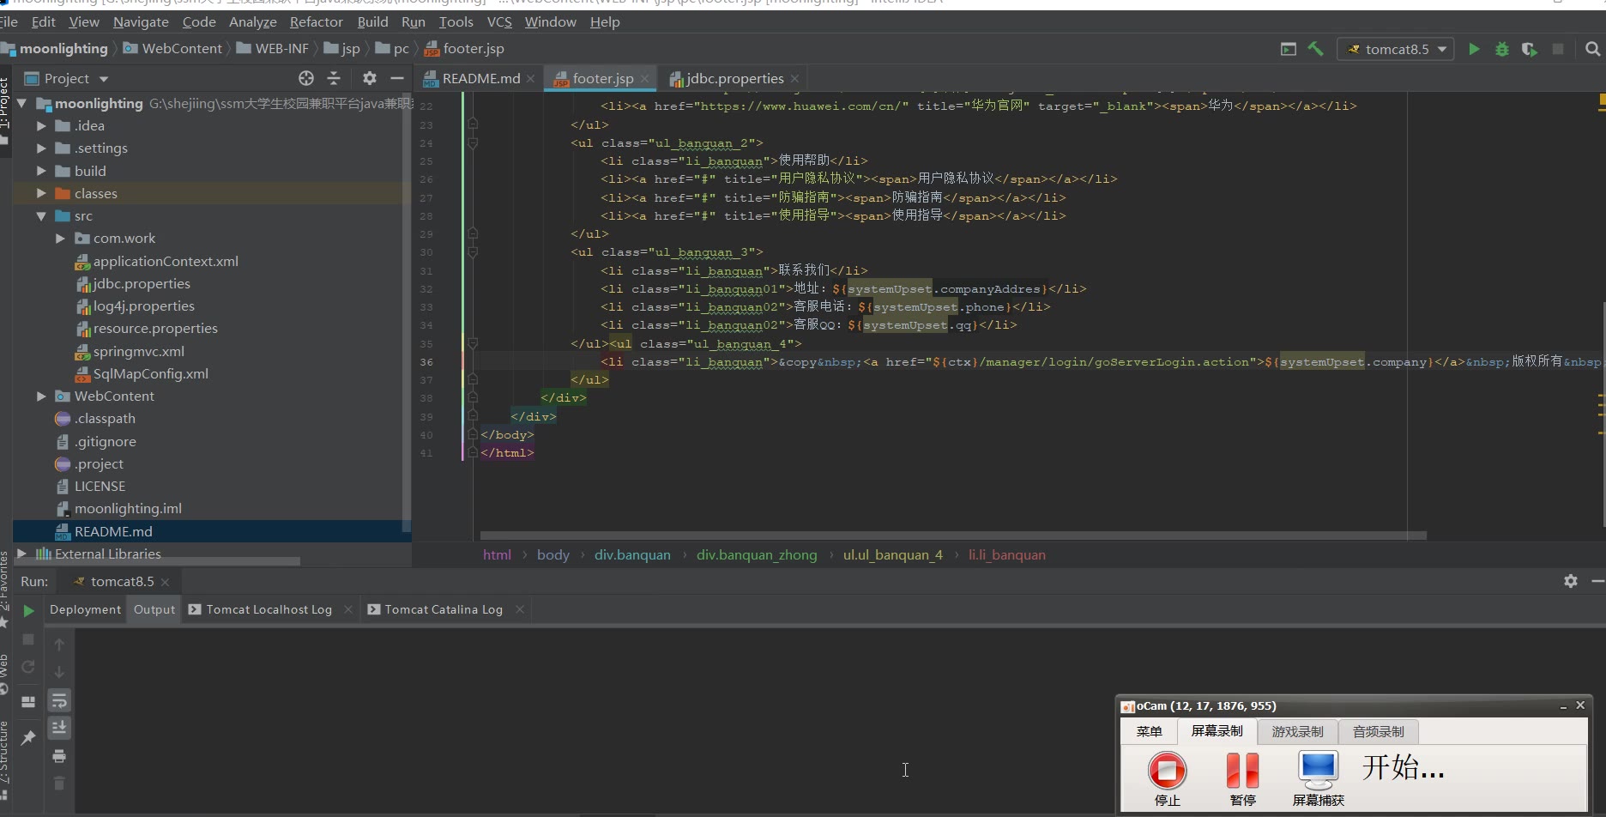
Task: Toggle scroll to end in Run console
Action: click(59, 729)
